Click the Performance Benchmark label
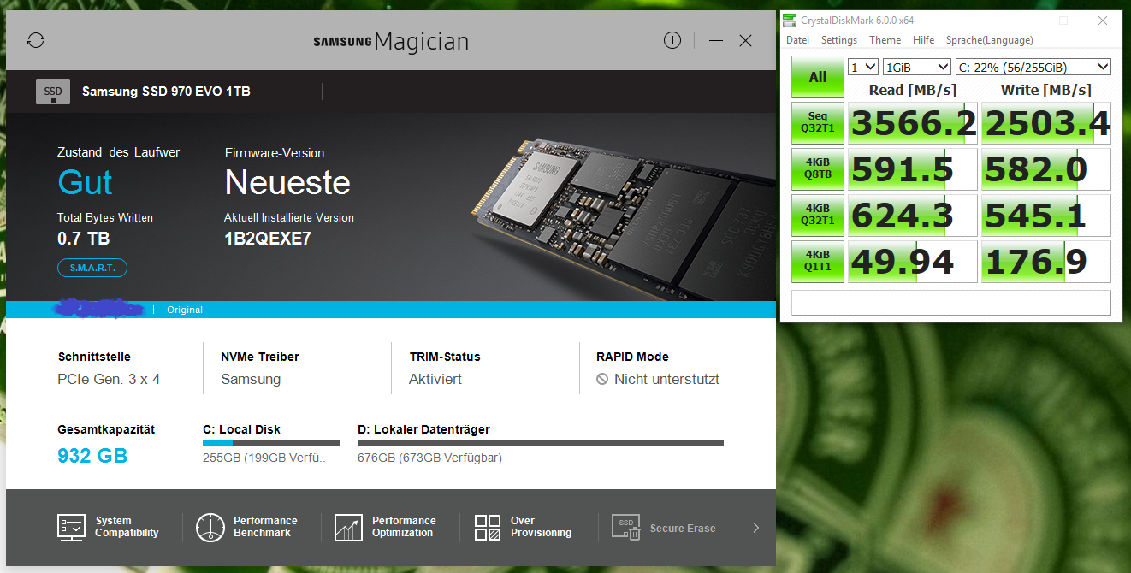Image resolution: width=1131 pixels, height=573 pixels. tap(265, 527)
